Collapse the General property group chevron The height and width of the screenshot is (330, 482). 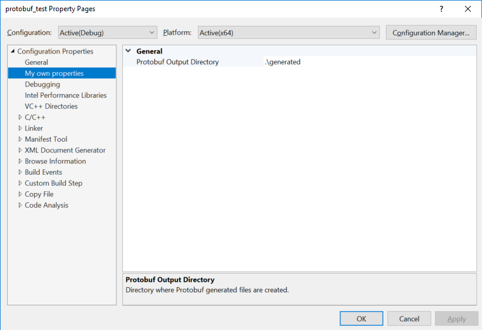128,51
